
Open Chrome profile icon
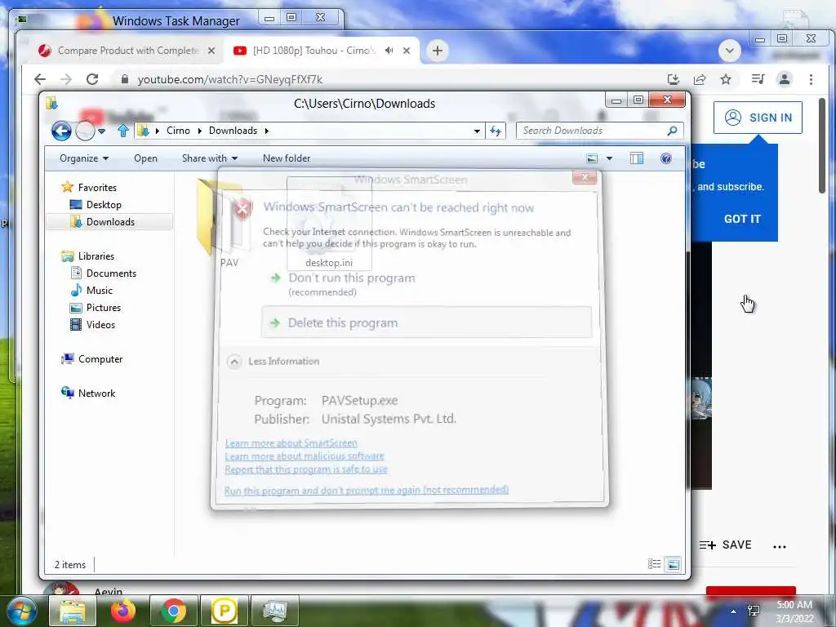point(785,79)
